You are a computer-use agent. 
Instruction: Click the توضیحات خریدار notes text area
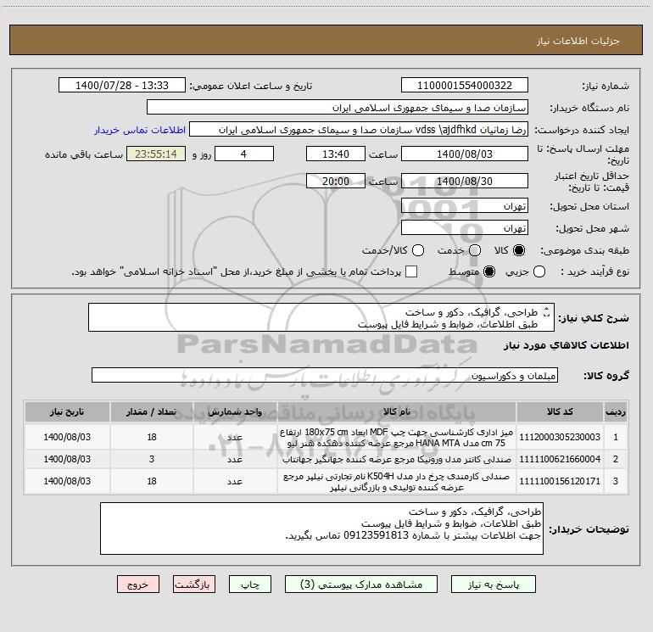(321, 529)
